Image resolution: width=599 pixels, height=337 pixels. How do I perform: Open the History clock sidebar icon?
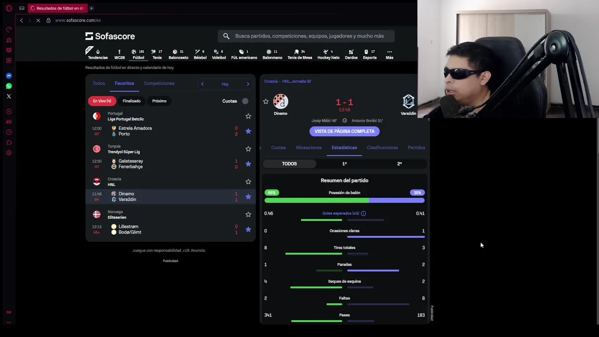[9, 132]
